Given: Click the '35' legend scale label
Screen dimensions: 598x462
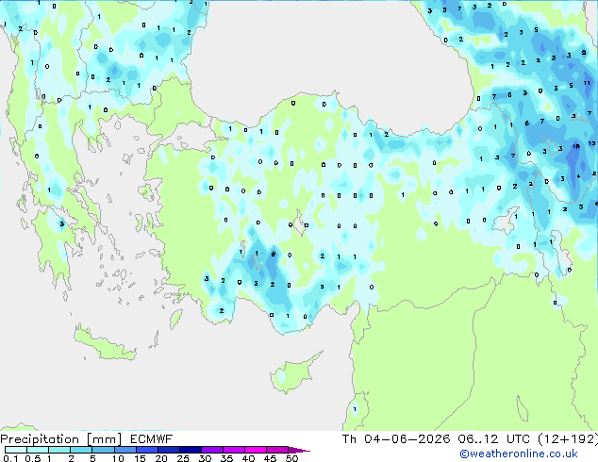Looking at the screenshot, I should click(x=226, y=458).
